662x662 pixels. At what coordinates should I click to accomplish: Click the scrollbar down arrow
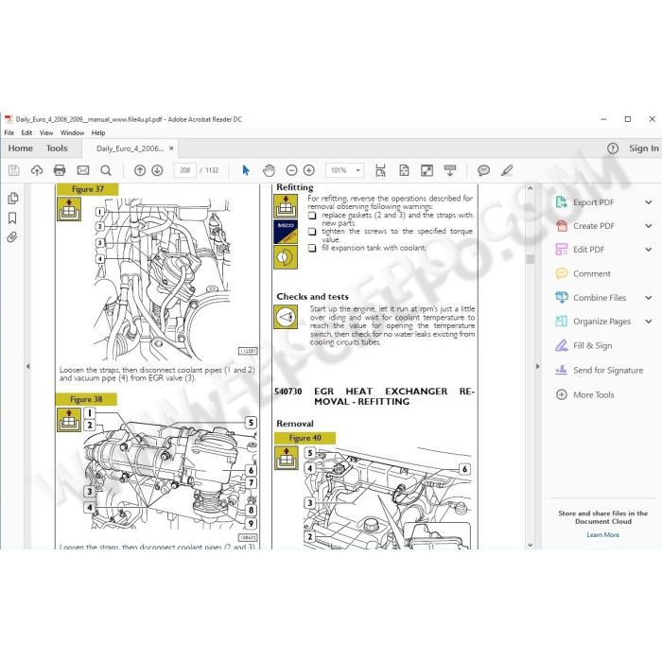click(x=531, y=545)
